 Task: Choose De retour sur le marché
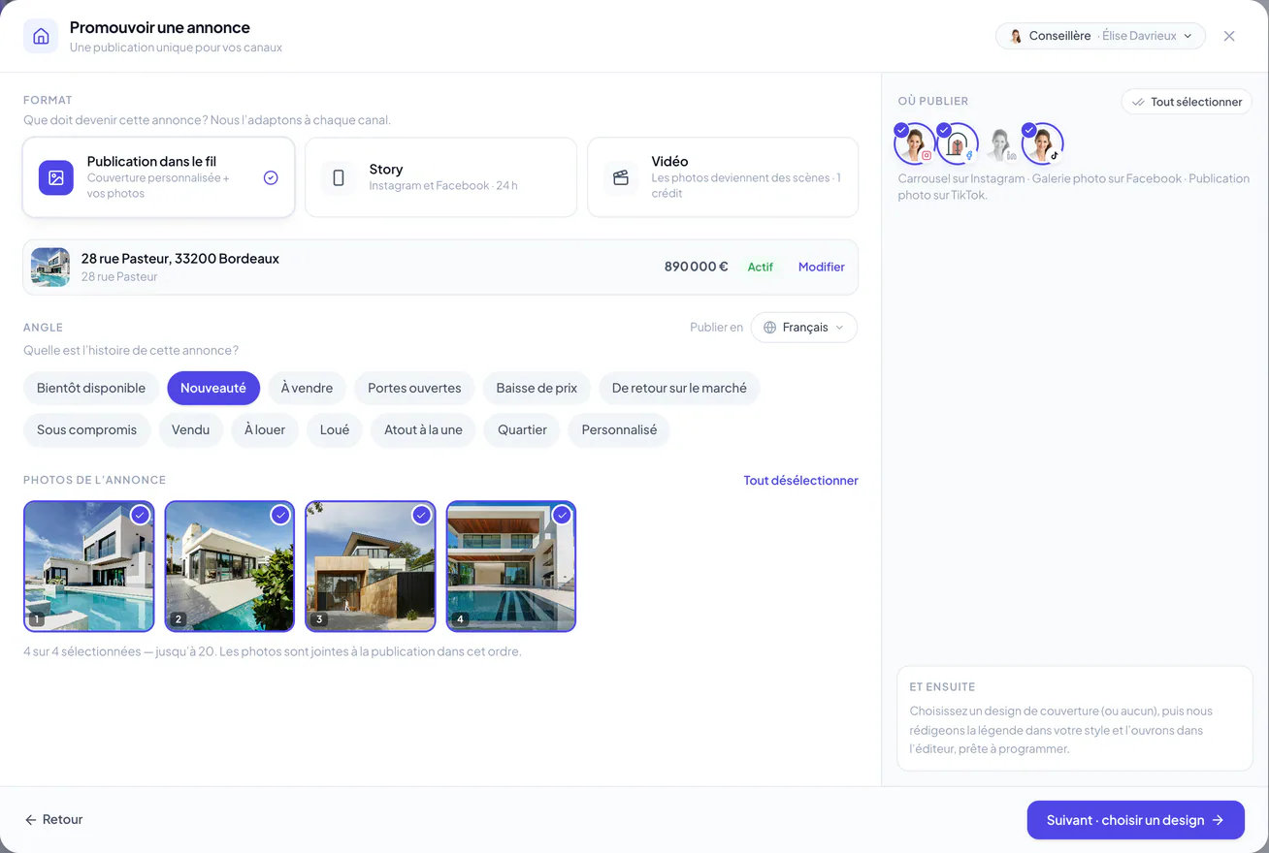click(679, 389)
